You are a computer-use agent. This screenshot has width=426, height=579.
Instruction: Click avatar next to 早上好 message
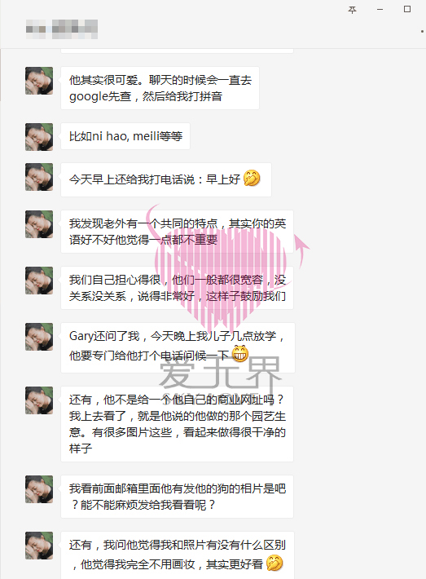pos(39,177)
